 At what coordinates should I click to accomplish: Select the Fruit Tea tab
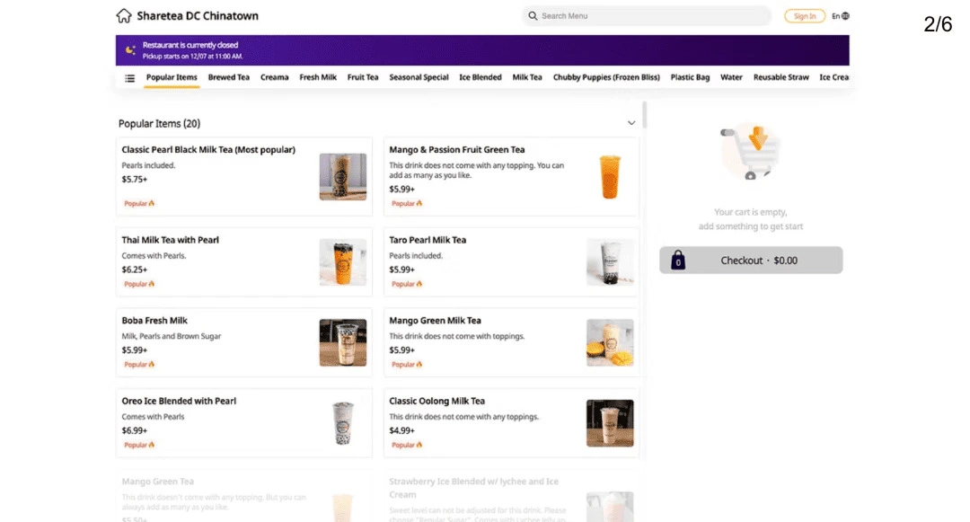pyautogui.click(x=363, y=77)
